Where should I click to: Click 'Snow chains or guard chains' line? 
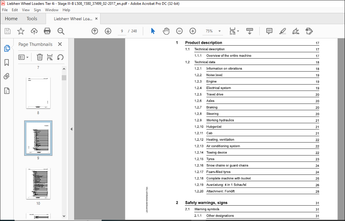click(227, 165)
